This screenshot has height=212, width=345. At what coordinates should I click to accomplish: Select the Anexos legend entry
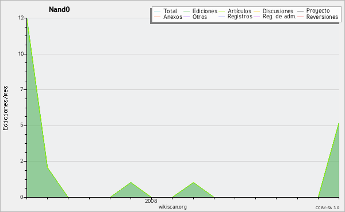[168, 17]
